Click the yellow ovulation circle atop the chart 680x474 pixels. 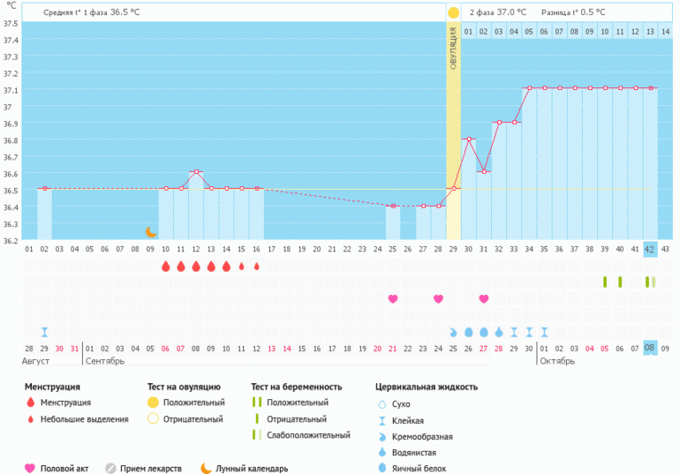point(453,12)
